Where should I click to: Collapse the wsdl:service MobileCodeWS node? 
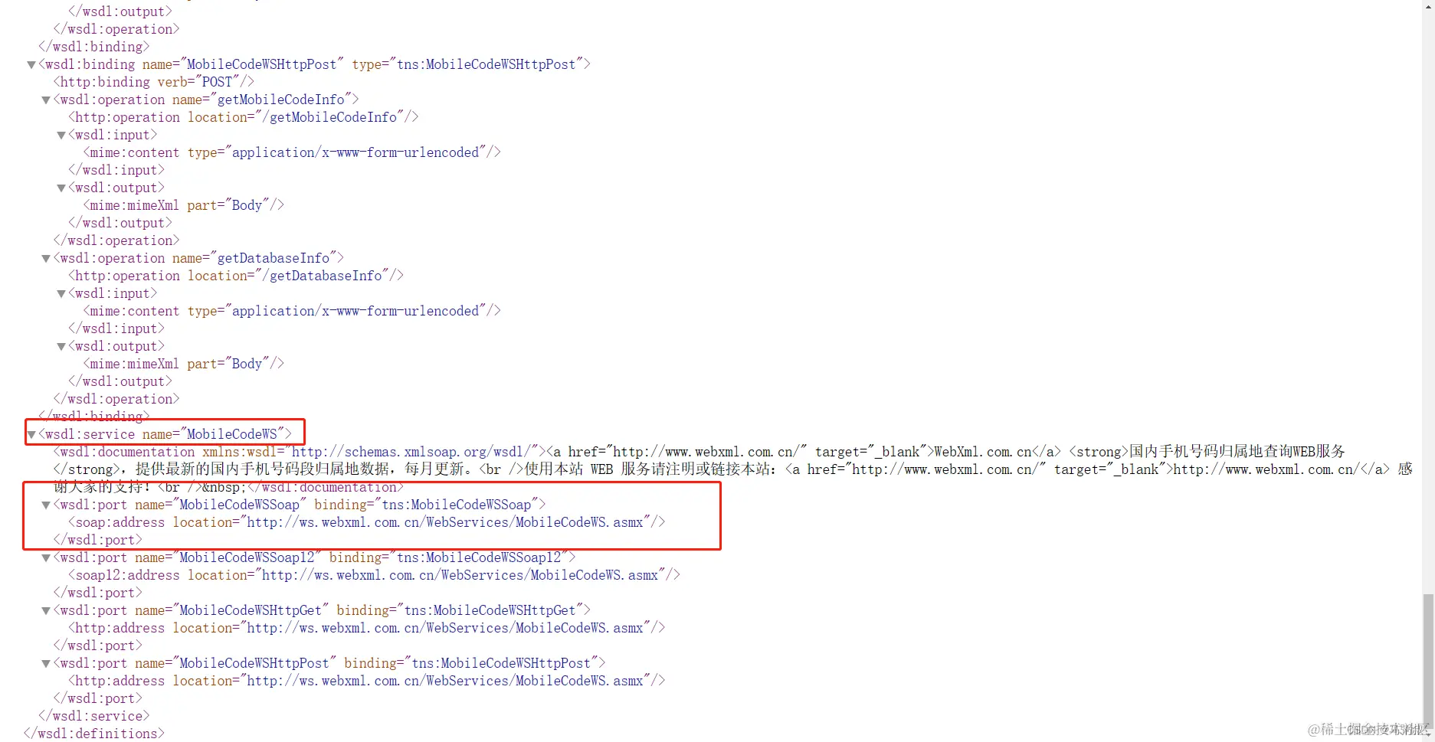coord(31,435)
